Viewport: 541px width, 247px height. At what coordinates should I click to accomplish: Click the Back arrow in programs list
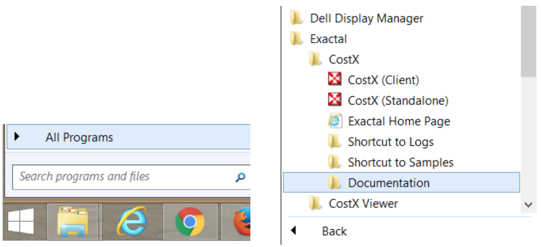coord(293,230)
